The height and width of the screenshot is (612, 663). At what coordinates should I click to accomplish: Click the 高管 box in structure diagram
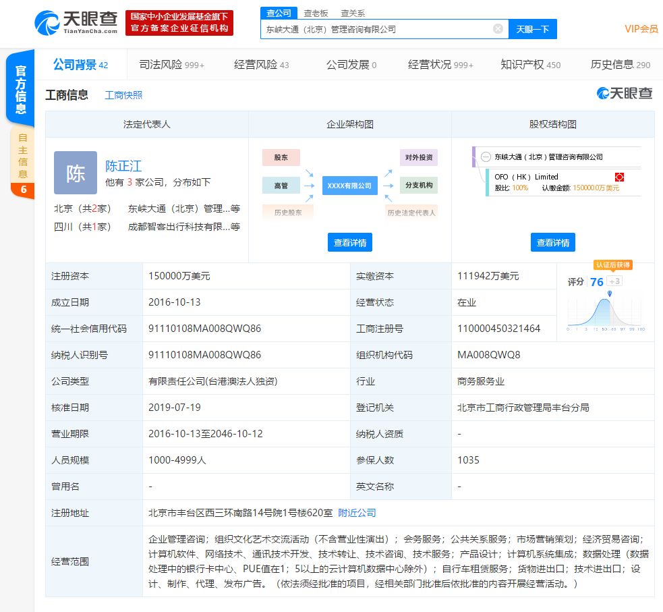point(281,186)
